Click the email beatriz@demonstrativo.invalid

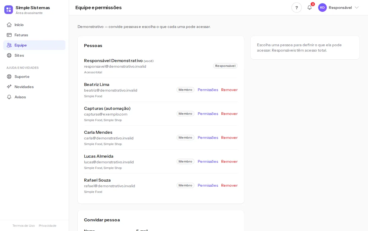111,90
